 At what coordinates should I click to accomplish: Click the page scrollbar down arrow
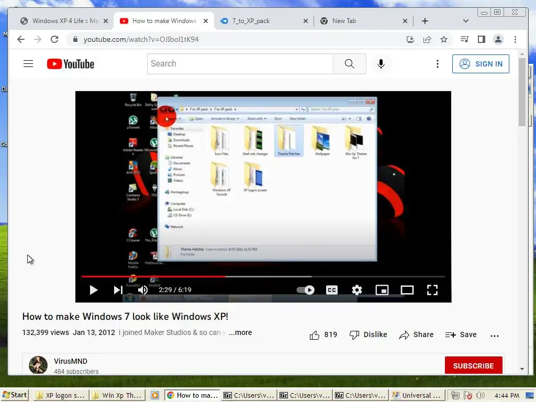pyautogui.click(x=522, y=369)
